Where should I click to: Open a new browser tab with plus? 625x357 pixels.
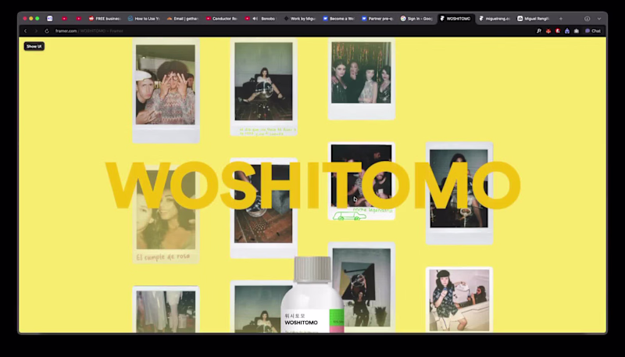point(561,18)
